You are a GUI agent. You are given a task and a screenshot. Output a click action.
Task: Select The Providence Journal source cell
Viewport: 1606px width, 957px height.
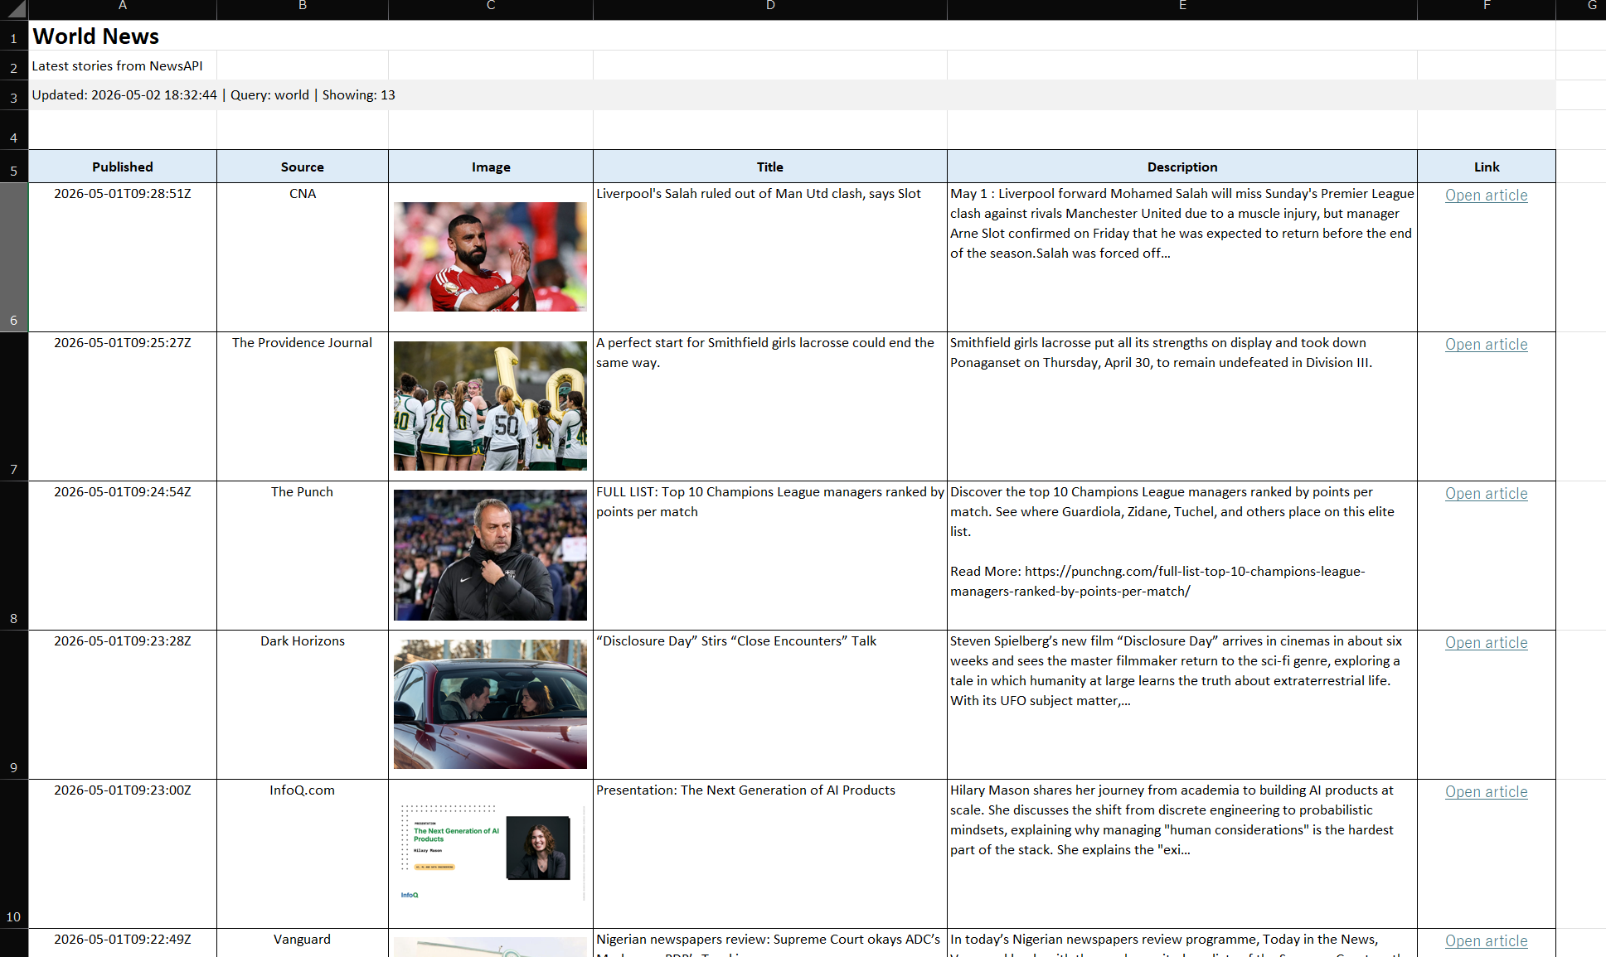click(x=303, y=407)
